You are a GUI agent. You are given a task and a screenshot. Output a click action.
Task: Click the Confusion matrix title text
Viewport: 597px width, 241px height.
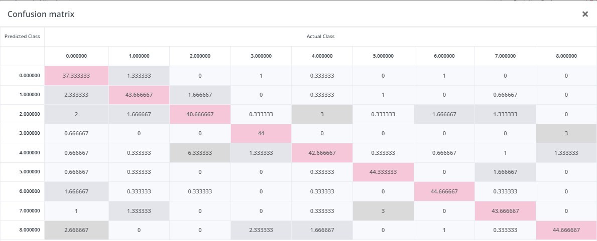point(41,14)
